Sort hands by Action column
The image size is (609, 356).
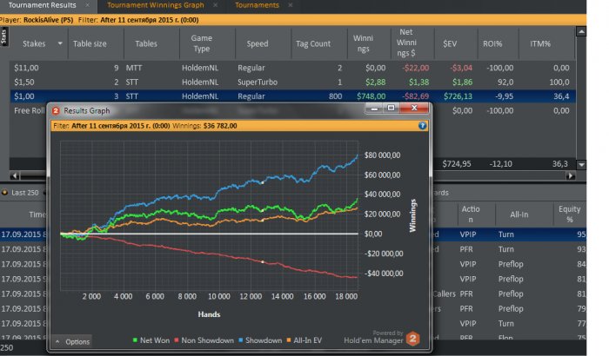click(x=471, y=214)
